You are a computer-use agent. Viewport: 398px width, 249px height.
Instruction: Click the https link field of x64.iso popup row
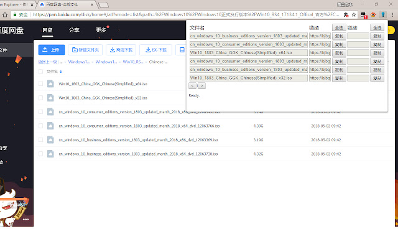[x=320, y=53]
